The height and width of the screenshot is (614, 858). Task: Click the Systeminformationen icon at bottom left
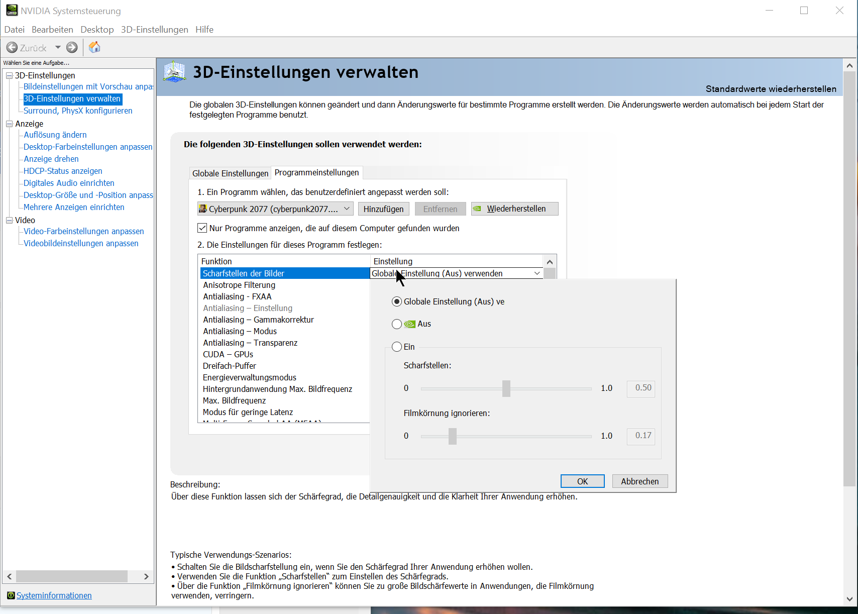pos(11,595)
